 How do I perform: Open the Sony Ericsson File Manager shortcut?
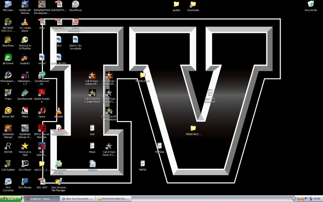tap(58, 182)
